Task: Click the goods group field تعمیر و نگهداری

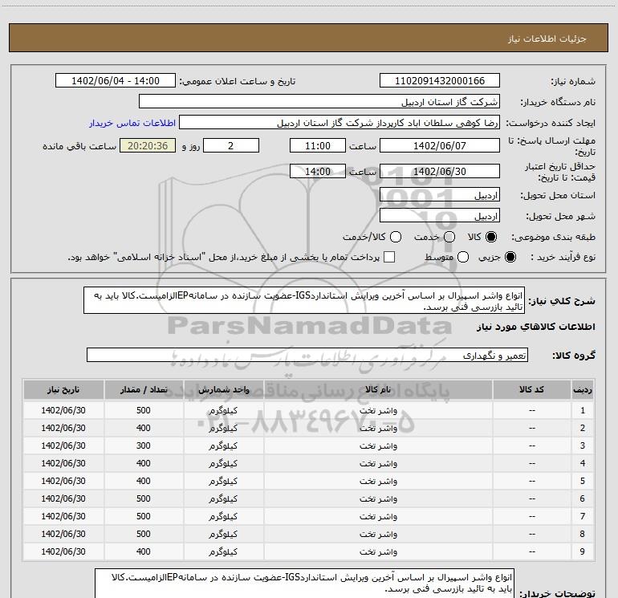Action: click(x=307, y=355)
